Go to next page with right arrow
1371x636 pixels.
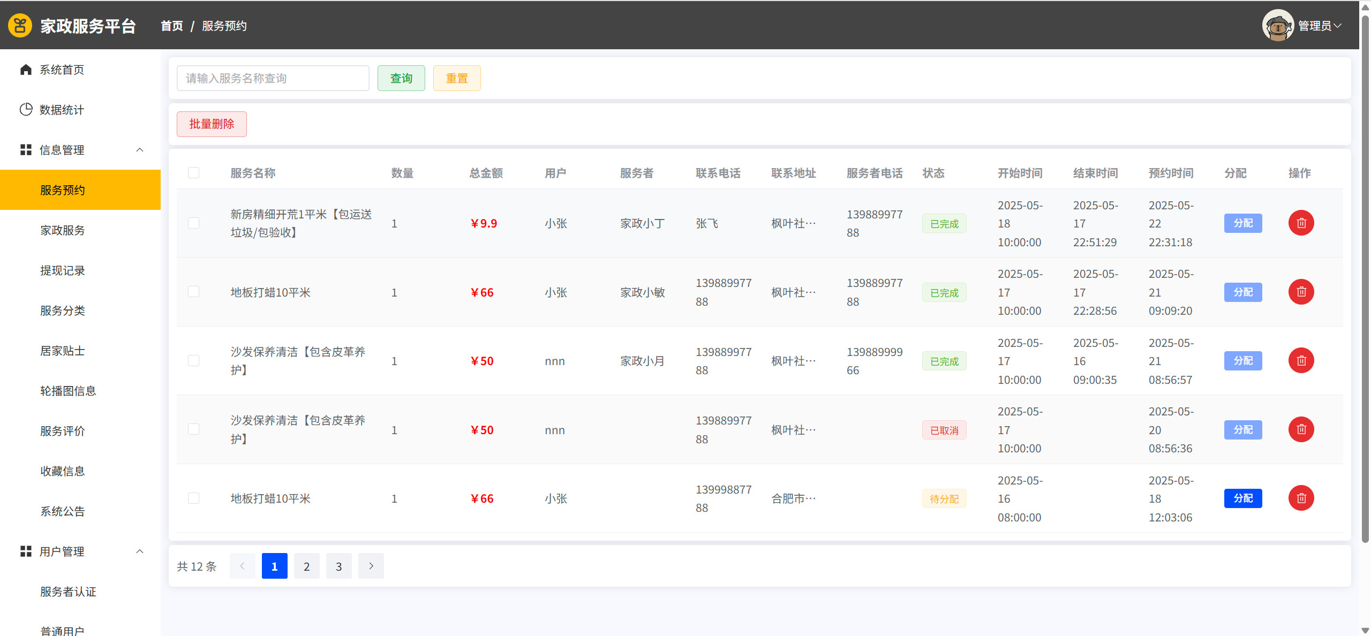[371, 566]
